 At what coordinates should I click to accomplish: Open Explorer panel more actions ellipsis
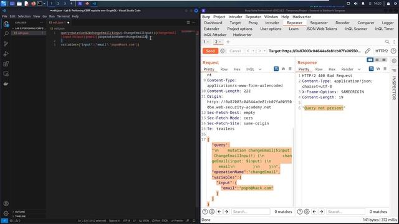coord(42,22)
